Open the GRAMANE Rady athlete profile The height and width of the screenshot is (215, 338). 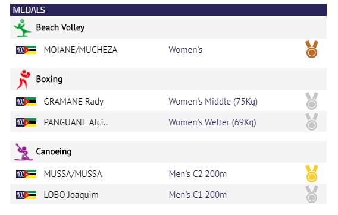pyautogui.click(x=74, y=102)
